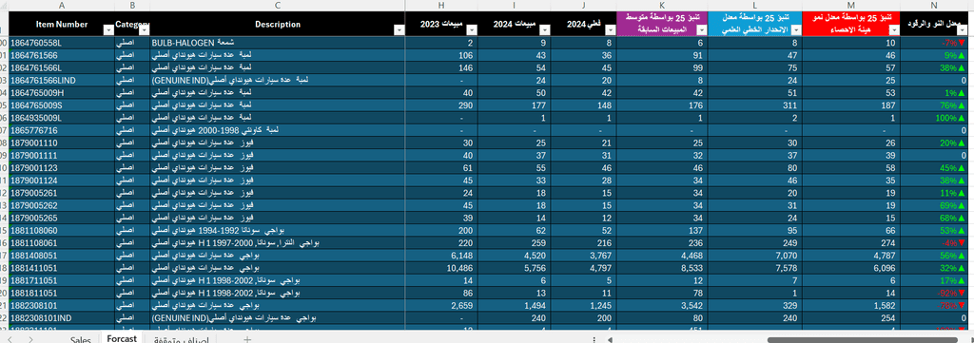Select the 2023 sales value 6,148

tap(441, 255)
